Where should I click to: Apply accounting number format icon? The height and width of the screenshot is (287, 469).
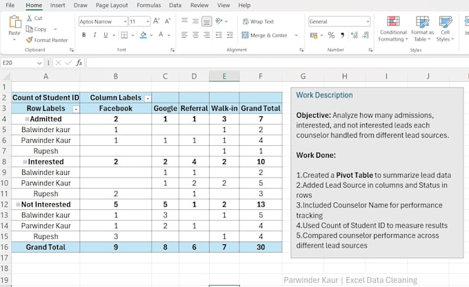313,36
